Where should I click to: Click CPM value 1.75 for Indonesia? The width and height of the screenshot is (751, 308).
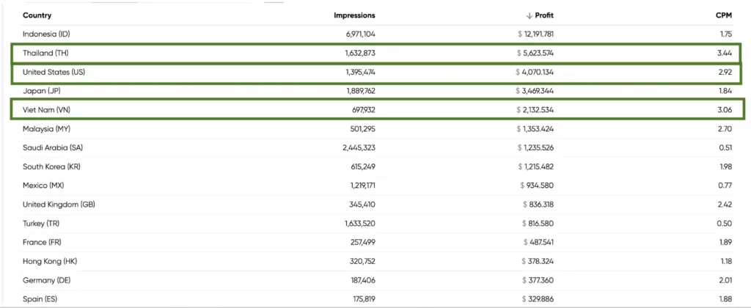pyautogui.click(x=725, y=34)
